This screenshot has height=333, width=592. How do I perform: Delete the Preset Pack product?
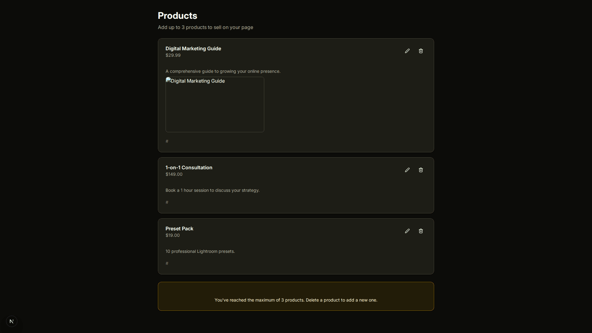pyautogui.click(x=421, y=231)
